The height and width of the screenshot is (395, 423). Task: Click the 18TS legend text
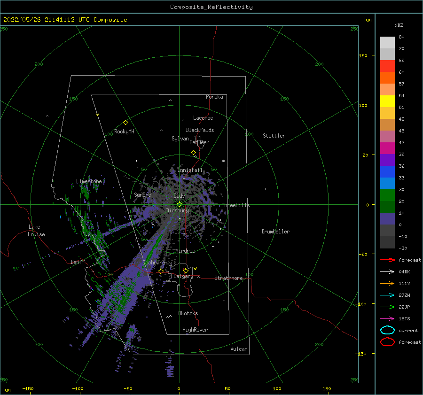point(404,319)
